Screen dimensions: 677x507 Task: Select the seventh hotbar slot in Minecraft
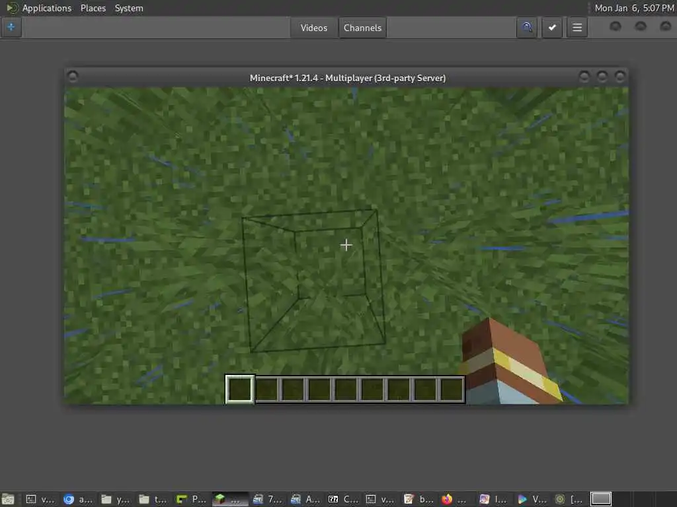coord(398,389)
